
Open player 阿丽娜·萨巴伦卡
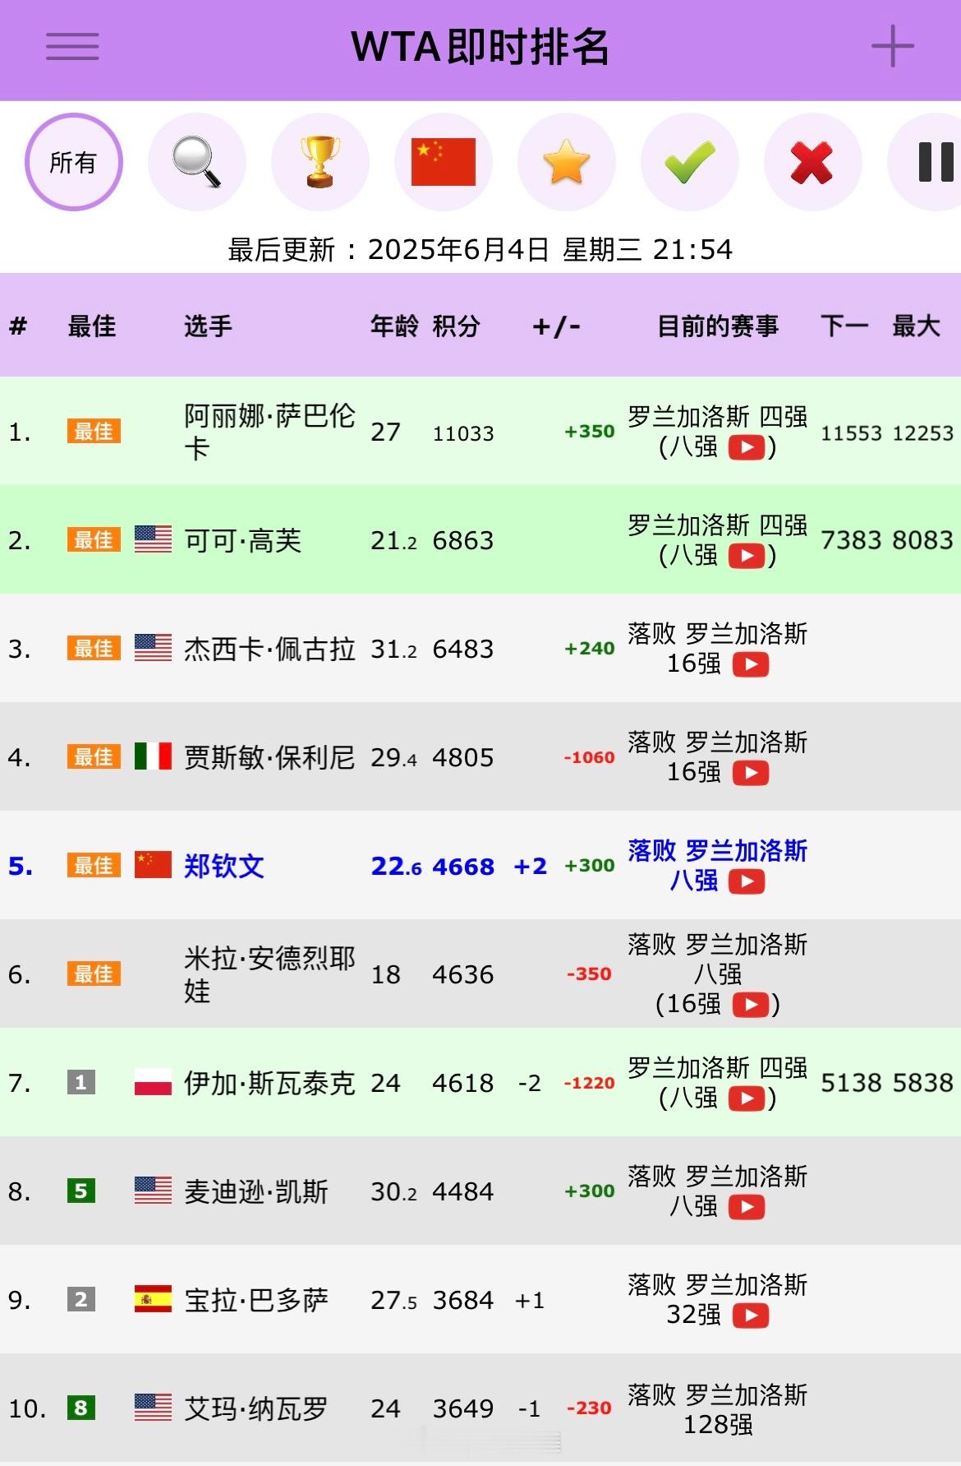coord(269,432)
